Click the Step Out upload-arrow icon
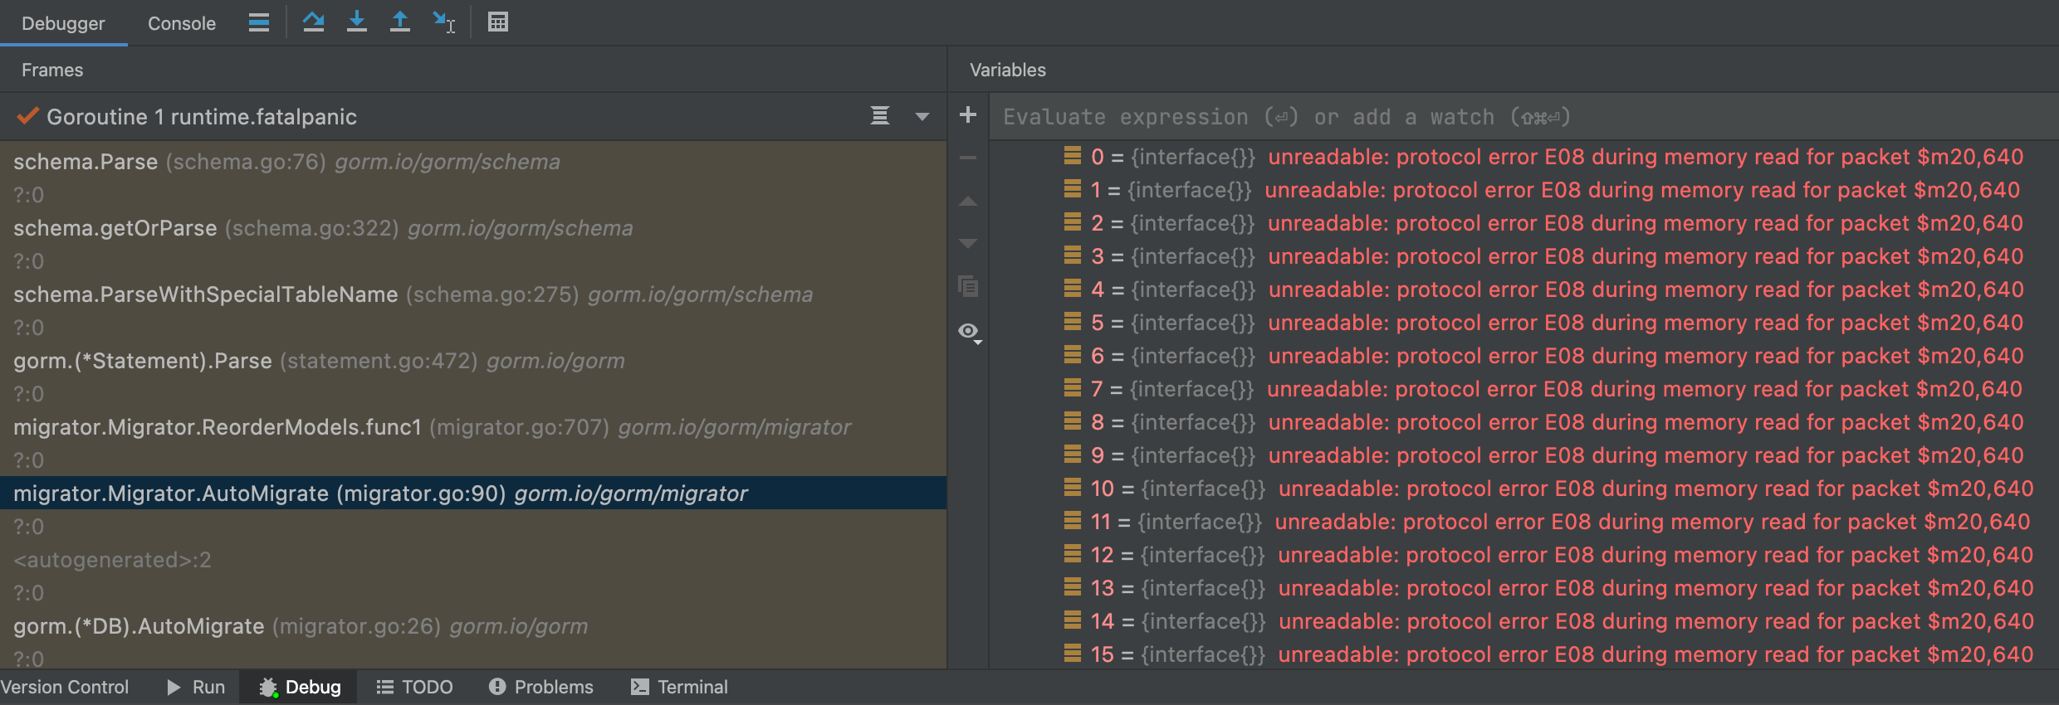 pos(400,22)
